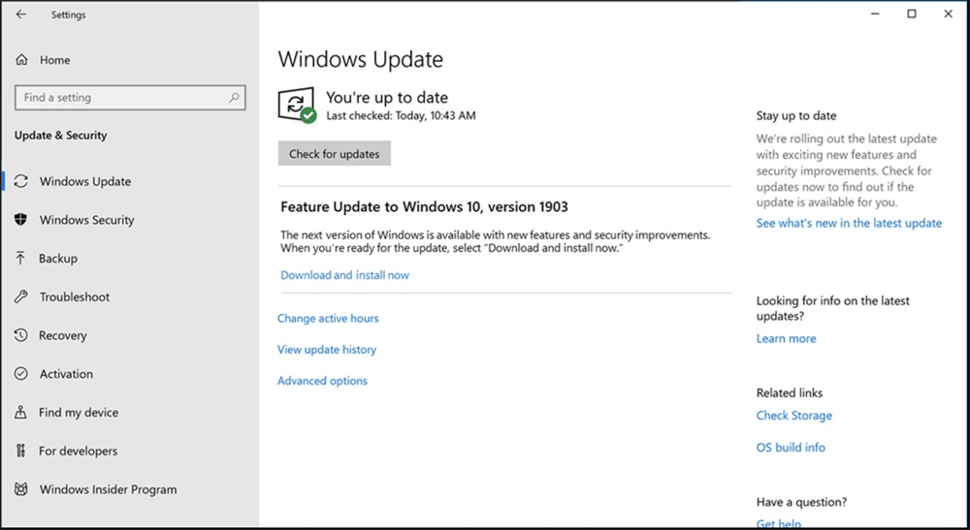Image resolution: width=970 pixels, height=530 pixels.
Task: Open Check Storage related link
Action: pyautogui.click(x=794, y=416)
